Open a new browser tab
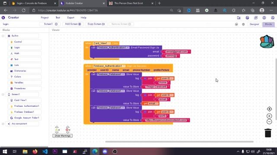This screenshot has width=277, height=155. point(159,3)
